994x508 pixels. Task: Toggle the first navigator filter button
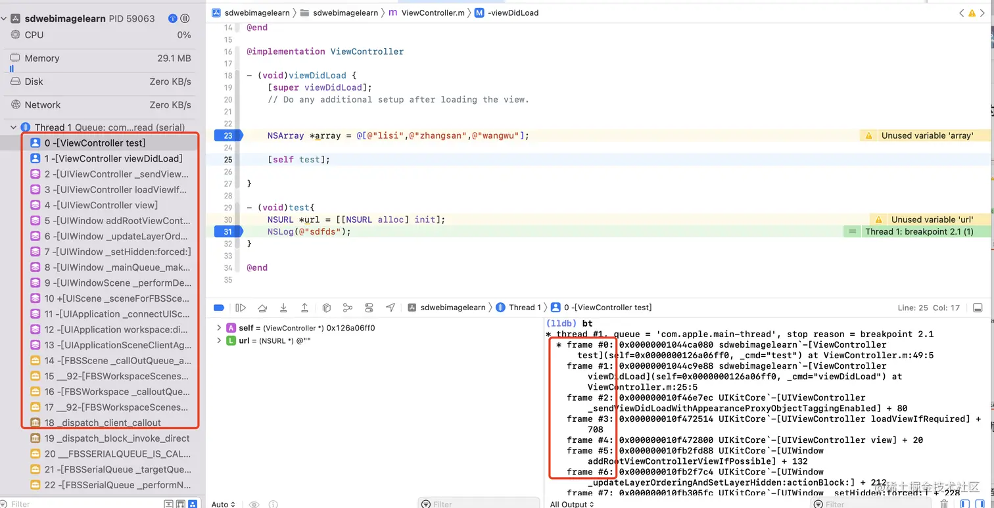[169, 504]
